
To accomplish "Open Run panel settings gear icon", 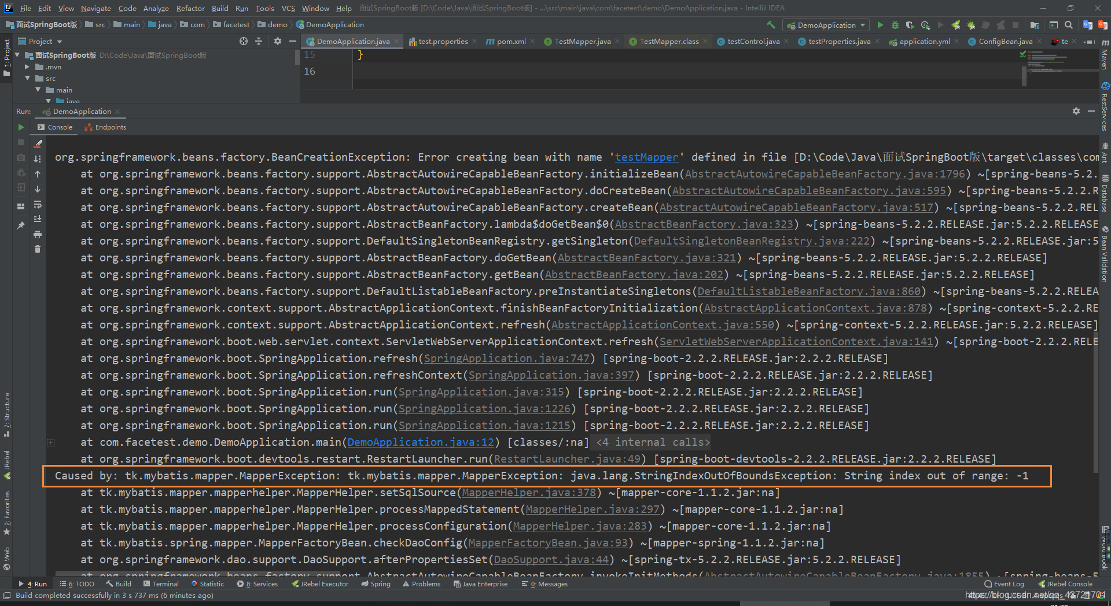I will click(1076, 111).
